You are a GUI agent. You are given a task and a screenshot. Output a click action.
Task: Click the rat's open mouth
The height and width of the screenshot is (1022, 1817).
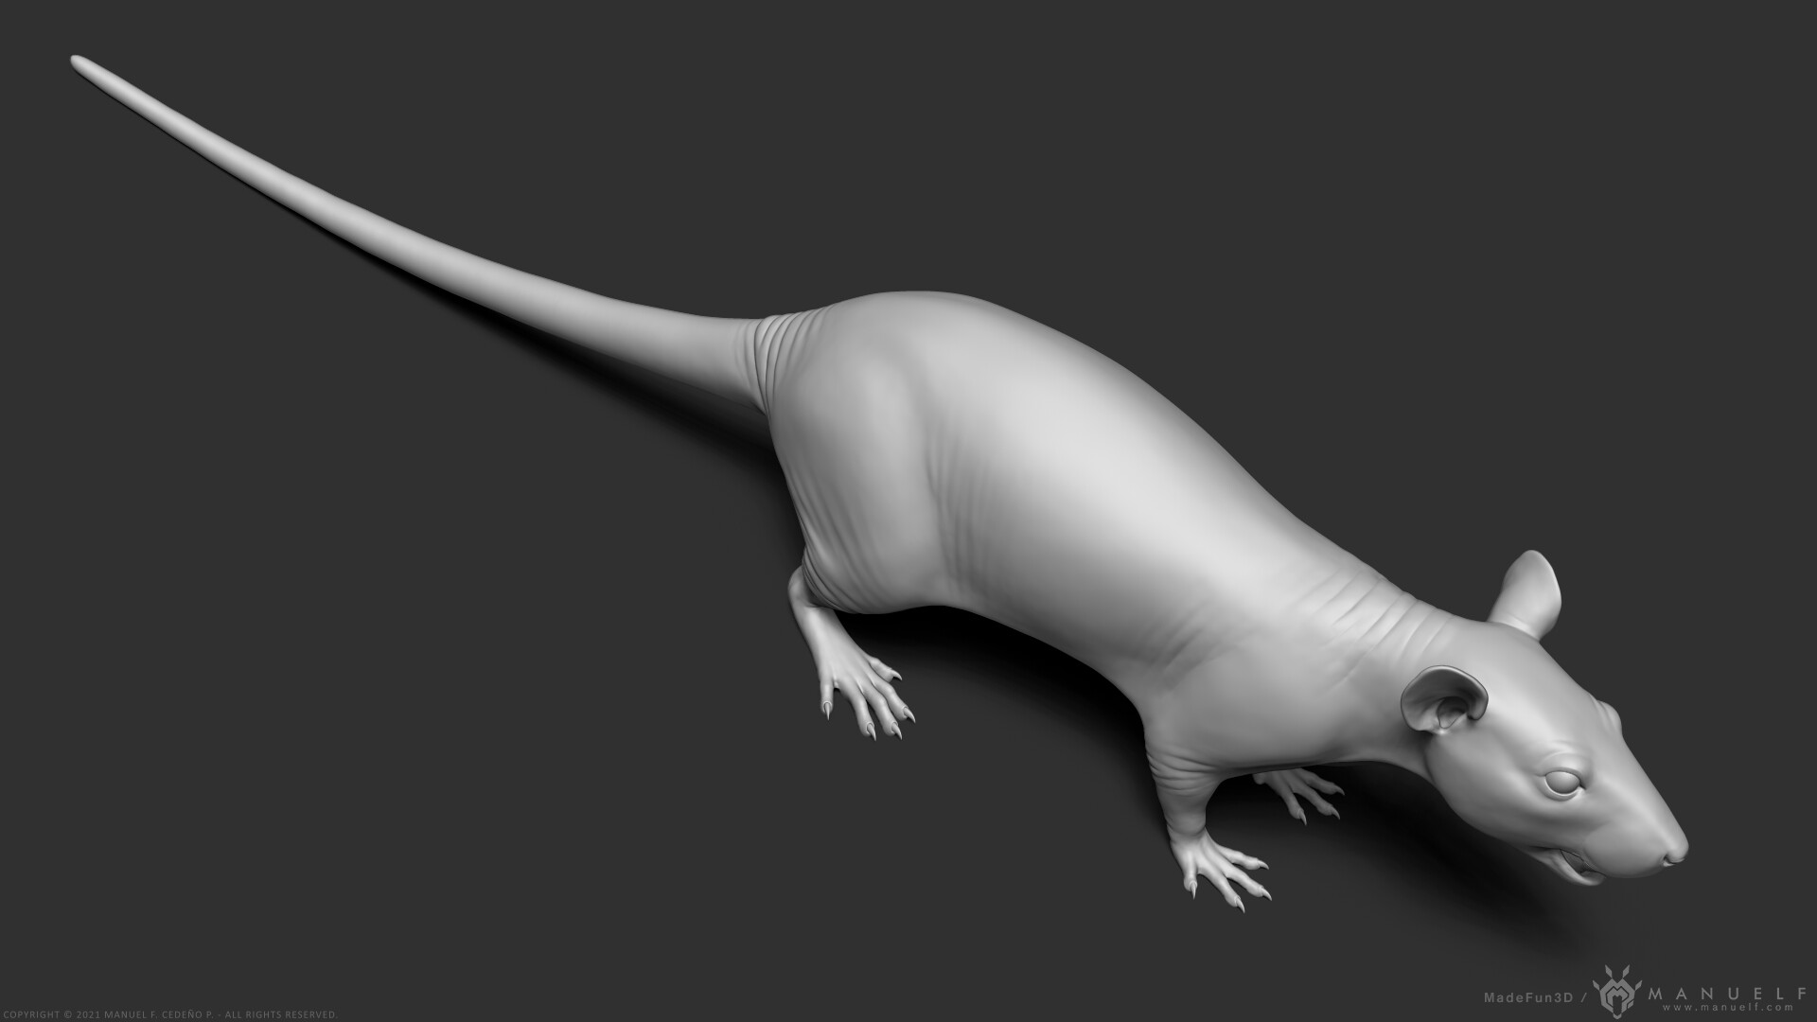click(x=1576, y=863)
